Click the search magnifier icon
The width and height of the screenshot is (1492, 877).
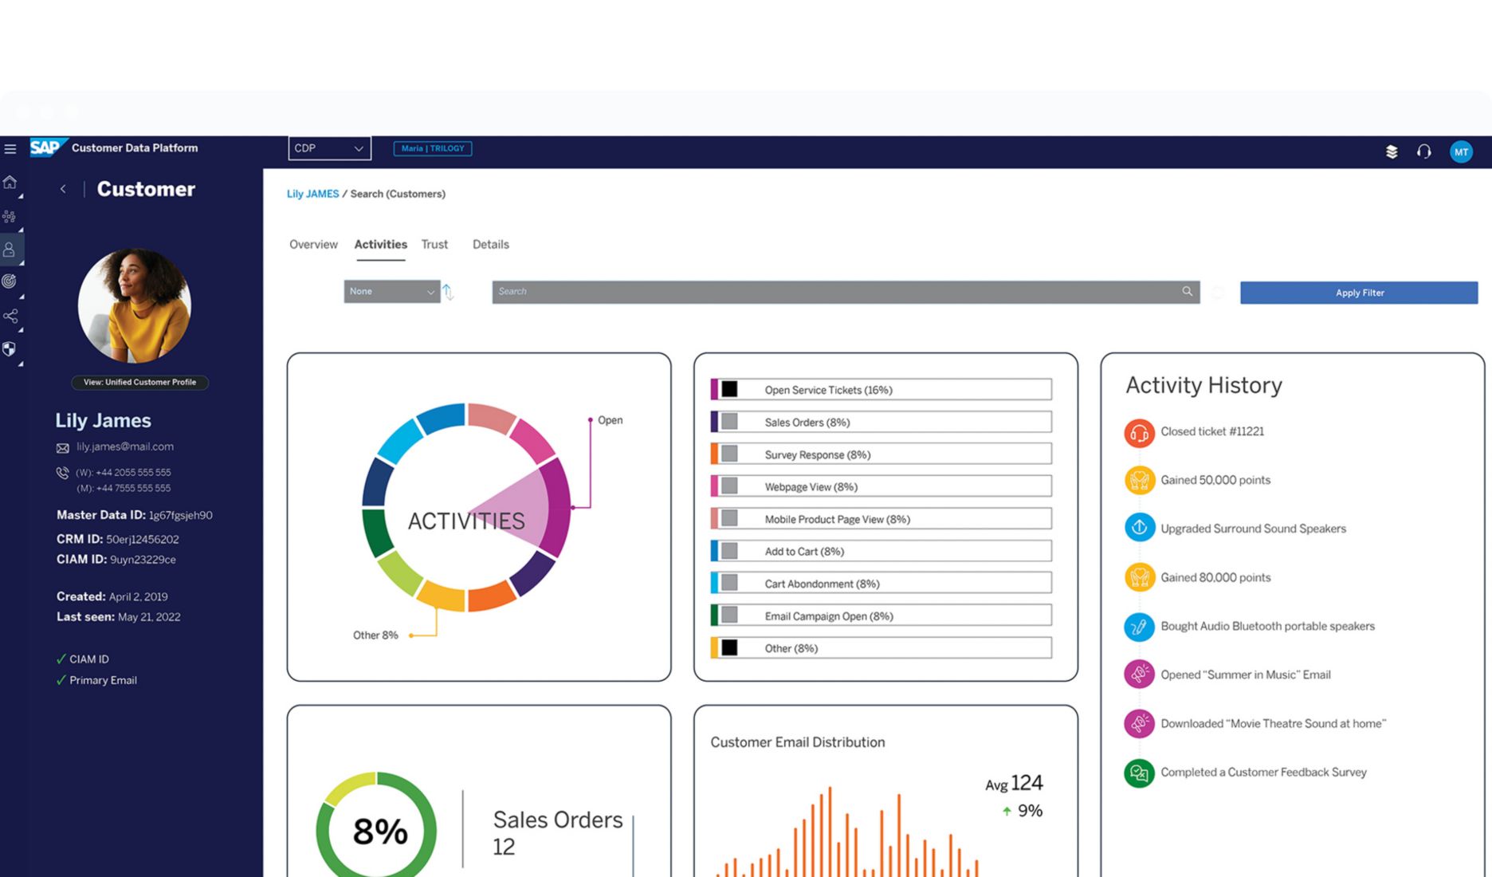coord(1187,292)
